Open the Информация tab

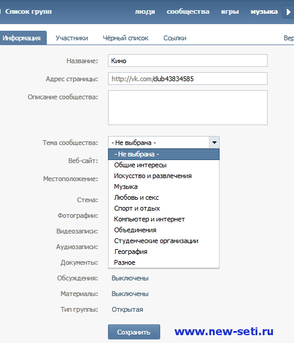pos(22,38)
